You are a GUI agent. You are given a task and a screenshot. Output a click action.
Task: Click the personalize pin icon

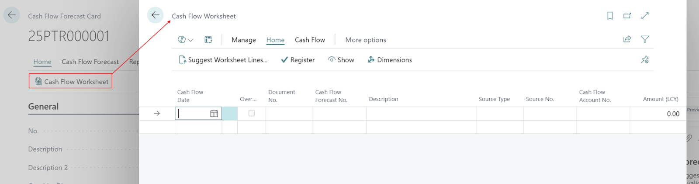point(645,60)
